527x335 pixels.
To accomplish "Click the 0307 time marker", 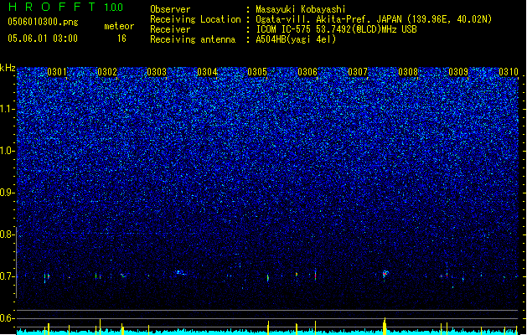I will (x=358, y=72).
